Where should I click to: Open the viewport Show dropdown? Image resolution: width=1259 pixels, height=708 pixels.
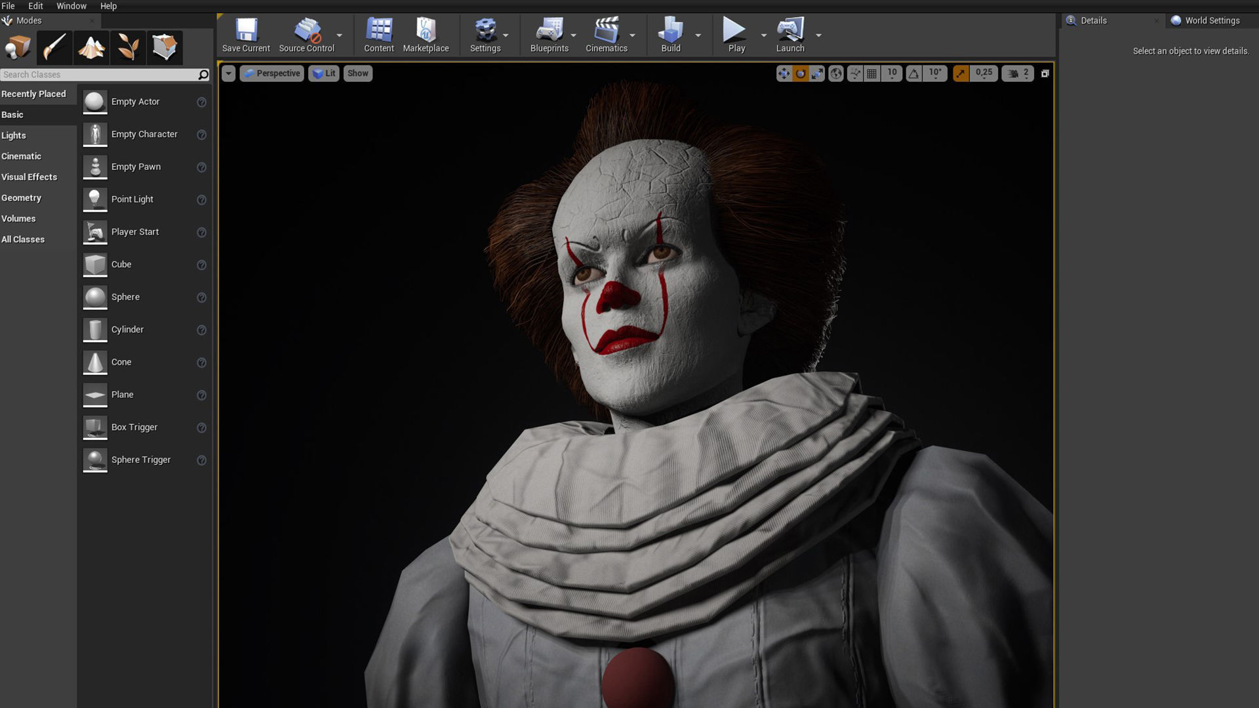pos(358,73)
